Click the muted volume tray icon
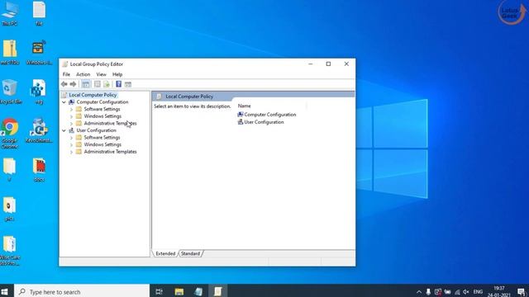529x297 pixels. [466, 292]
